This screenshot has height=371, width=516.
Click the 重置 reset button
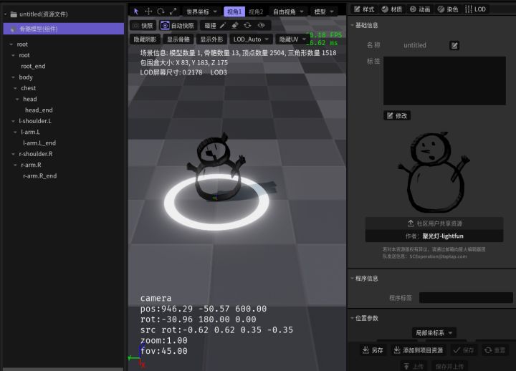(494, 350)
